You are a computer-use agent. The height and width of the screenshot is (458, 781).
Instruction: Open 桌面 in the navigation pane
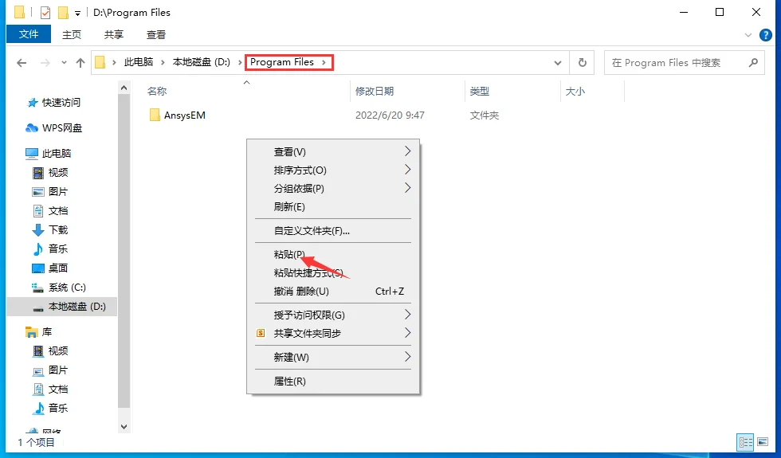(x=50, y=268)
